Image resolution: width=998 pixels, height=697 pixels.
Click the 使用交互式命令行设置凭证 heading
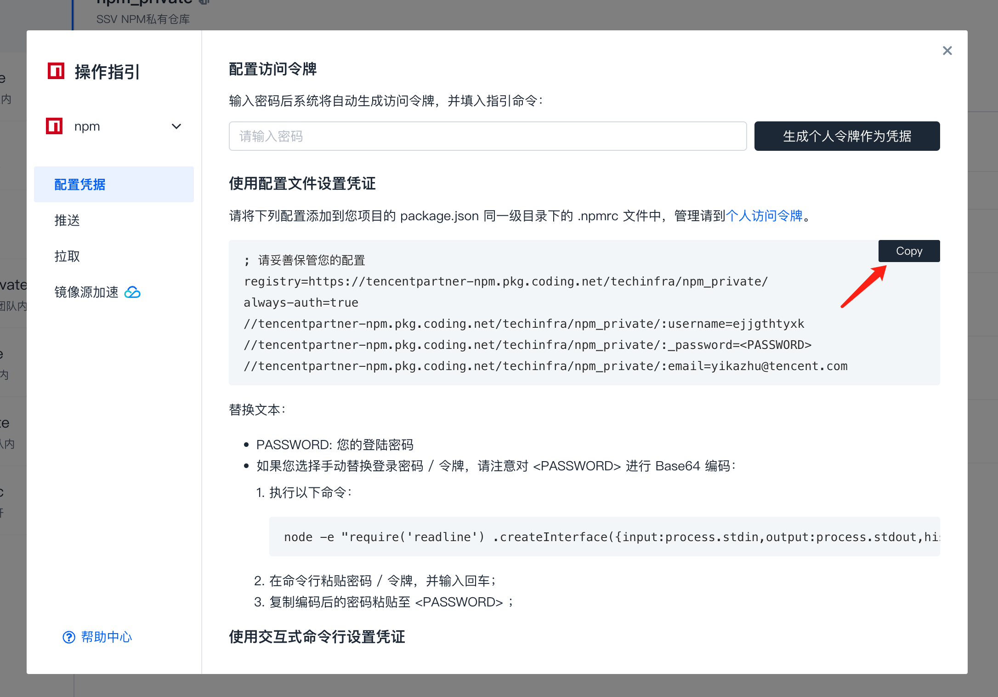click(317, 637)
